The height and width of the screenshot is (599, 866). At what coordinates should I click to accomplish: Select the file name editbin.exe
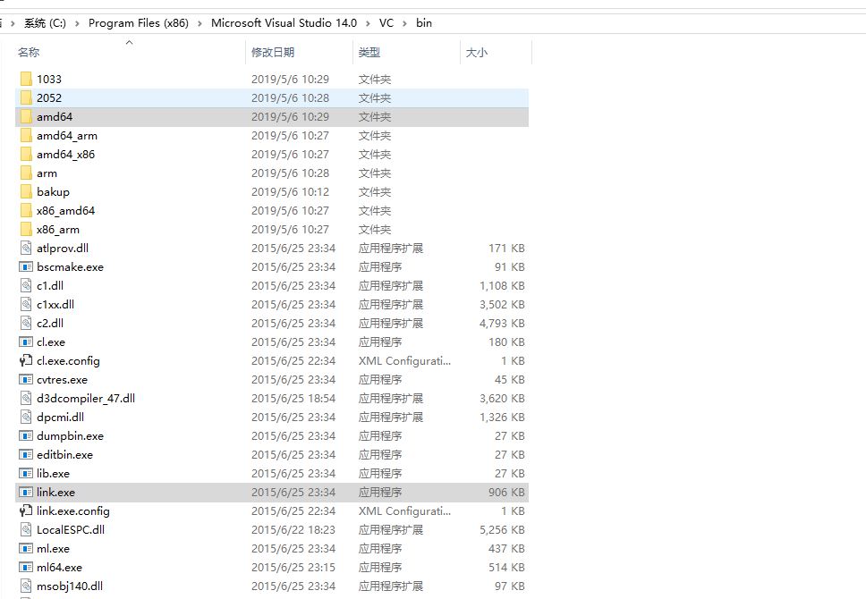coord(64,454)
